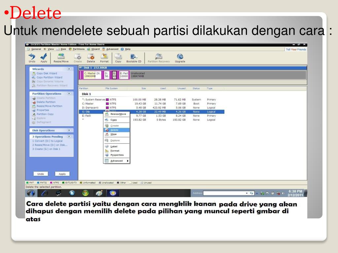
Task: Open the Address bar dropdown arrow
Action: click(x=247, y=193)
